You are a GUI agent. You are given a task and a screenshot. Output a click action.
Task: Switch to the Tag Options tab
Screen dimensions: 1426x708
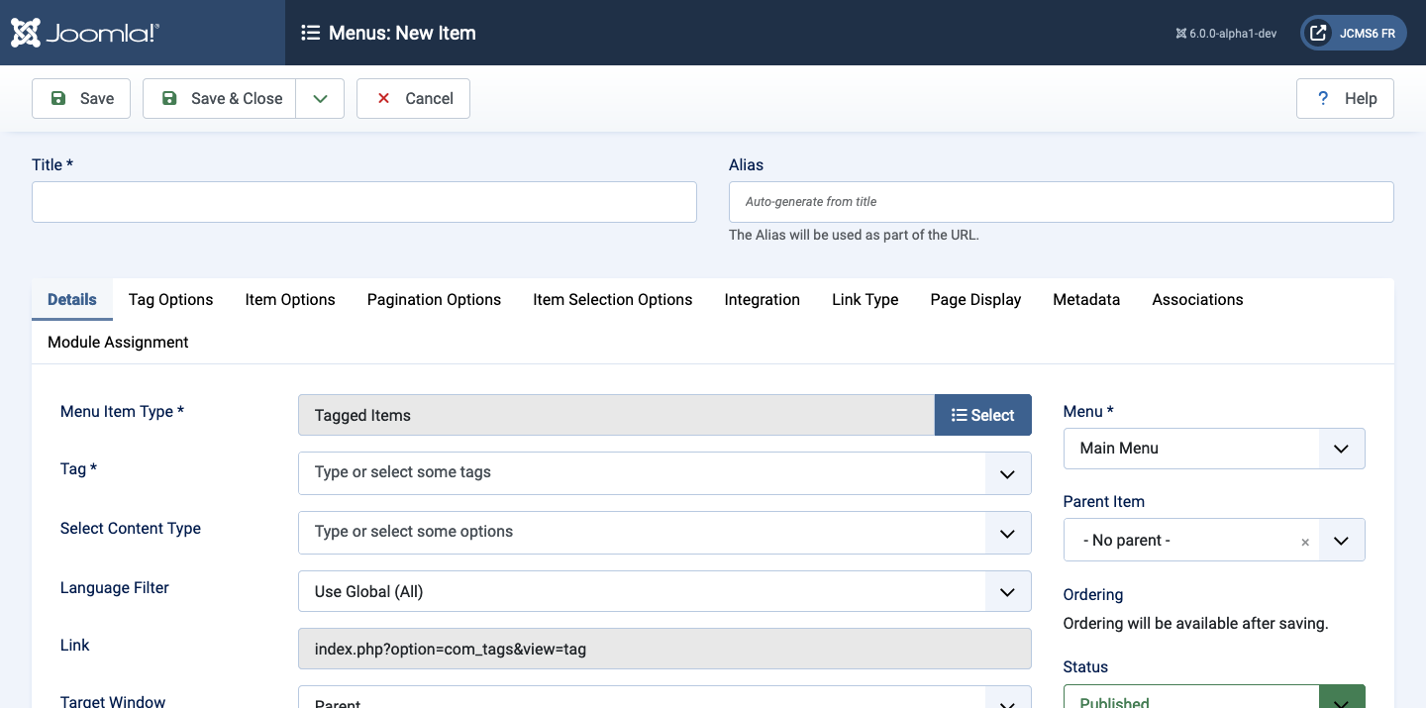click(x=170, y=299)
